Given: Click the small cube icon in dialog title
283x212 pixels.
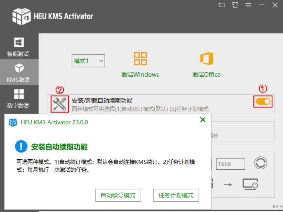Looking at the screenshot, I should 13,123.
